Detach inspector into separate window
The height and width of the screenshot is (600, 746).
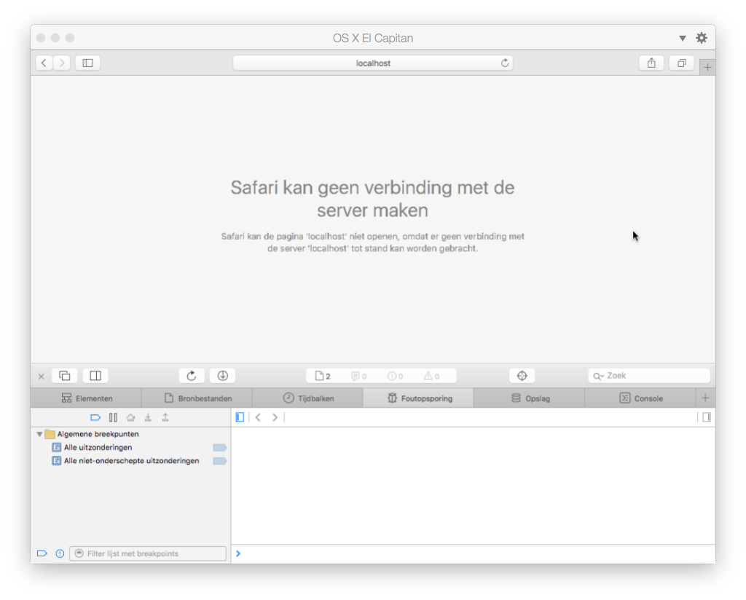[65, 376]
